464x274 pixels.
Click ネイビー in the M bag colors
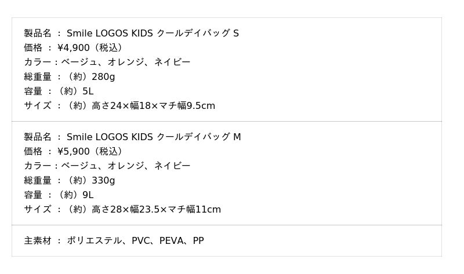pos(172,166)
